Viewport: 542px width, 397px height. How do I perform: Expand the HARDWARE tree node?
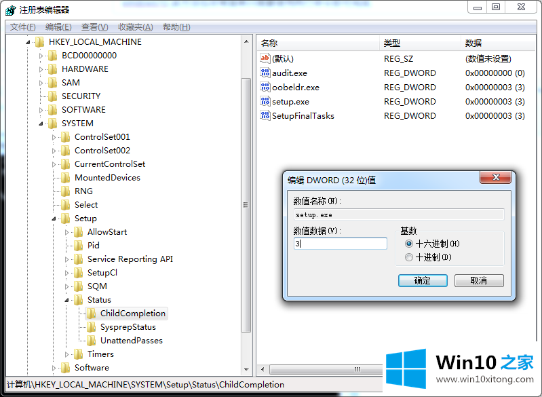pos(42,69)
